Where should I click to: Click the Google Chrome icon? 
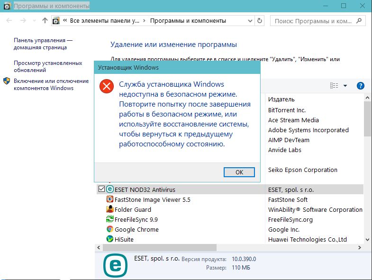tap(110, 229)
